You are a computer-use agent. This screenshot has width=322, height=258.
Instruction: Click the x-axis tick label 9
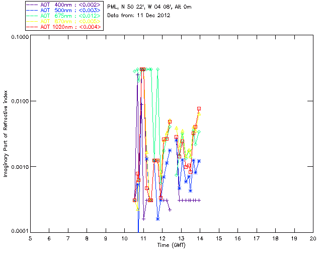[106, 238]
